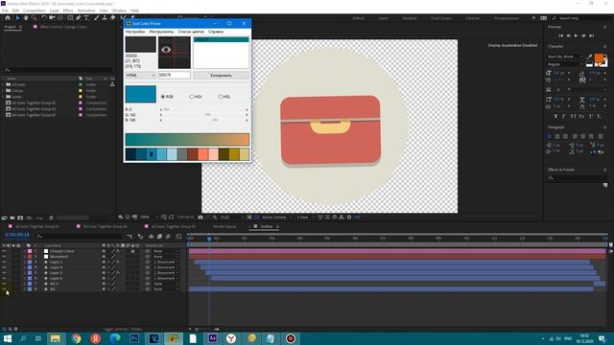Click the All Caps text style icon
The width and height of the screenshot is (614, 345).
[574, 117]
